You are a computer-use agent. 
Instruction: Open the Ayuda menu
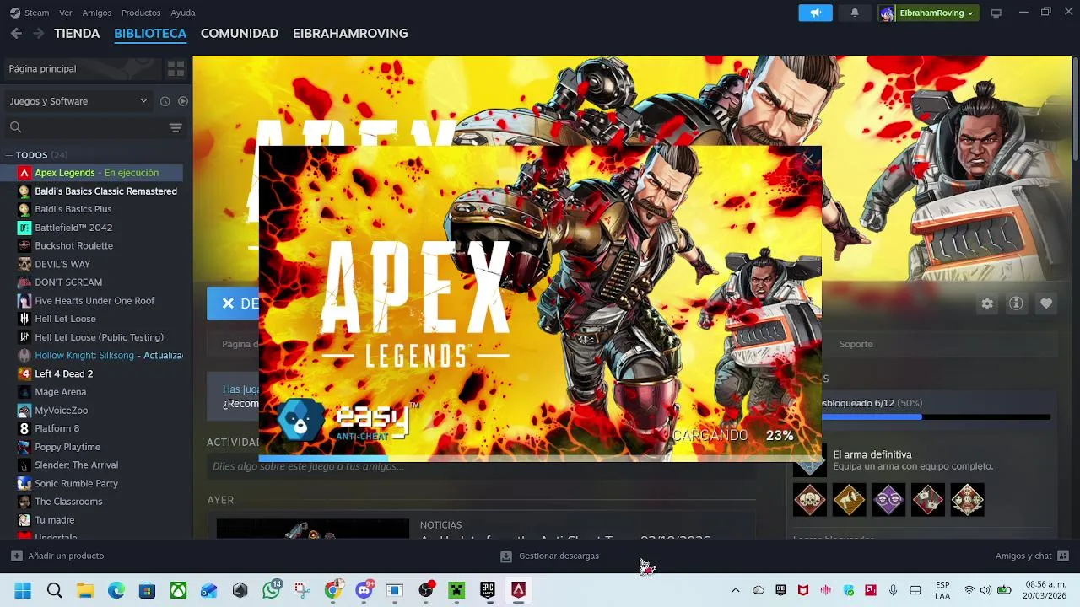[183, 13]
